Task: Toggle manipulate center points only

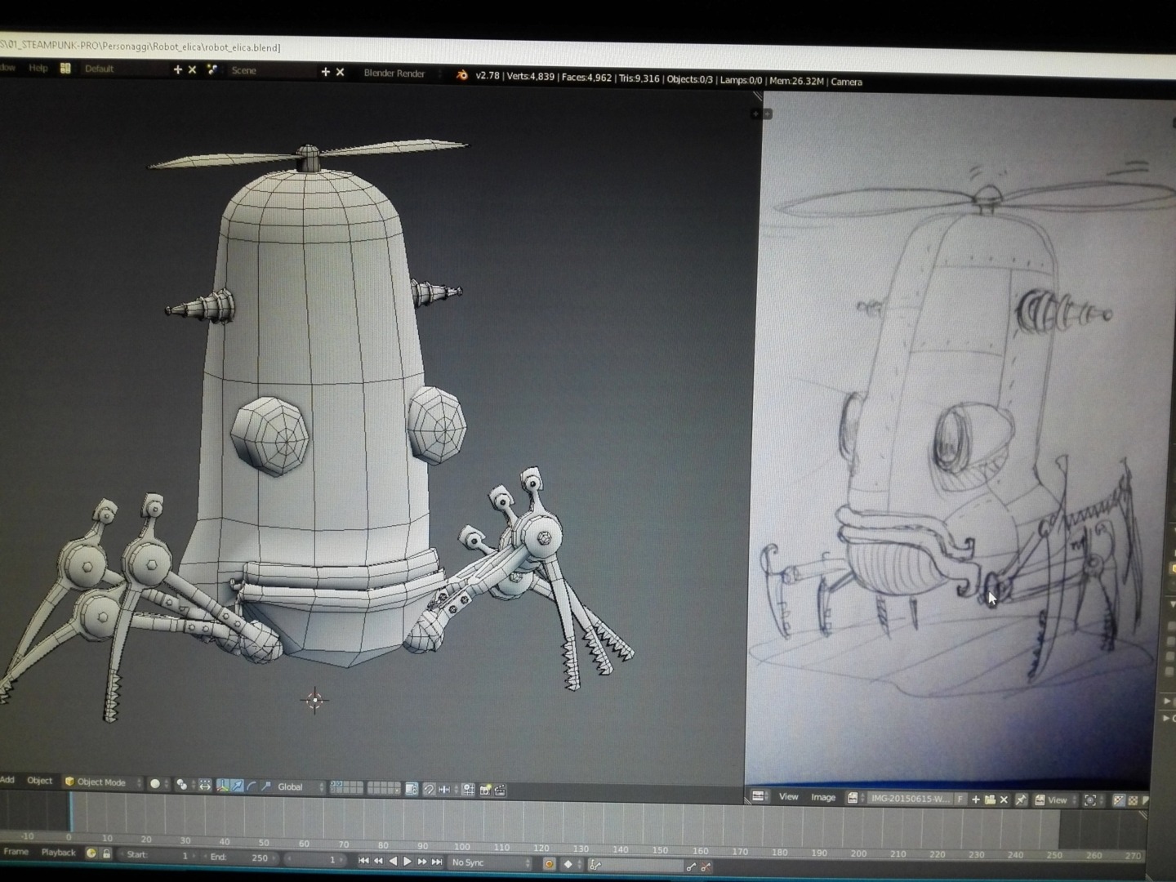Action: coord(205,786)
